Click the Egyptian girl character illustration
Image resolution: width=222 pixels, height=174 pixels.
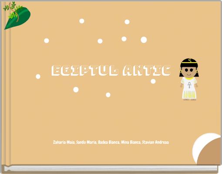[189, 79]
